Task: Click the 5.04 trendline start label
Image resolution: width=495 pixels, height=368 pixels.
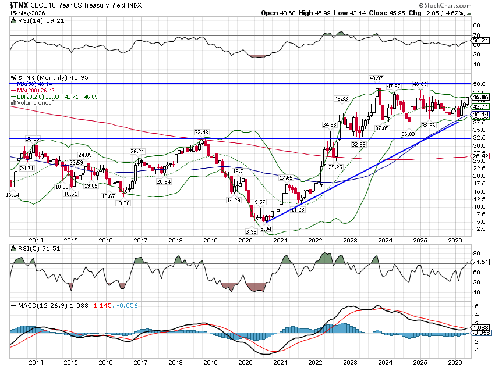Action: 266,228
